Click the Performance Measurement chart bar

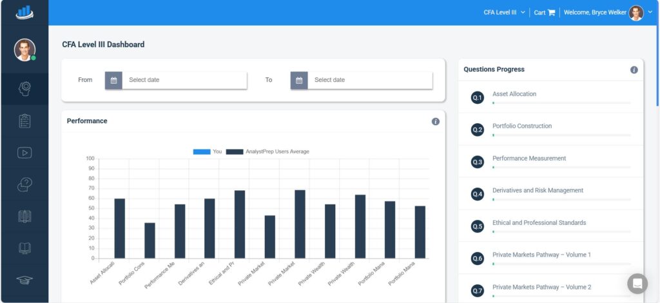pos(180,231)
